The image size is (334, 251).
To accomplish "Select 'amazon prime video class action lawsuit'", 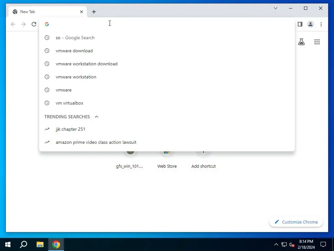I will pos(167,142).
